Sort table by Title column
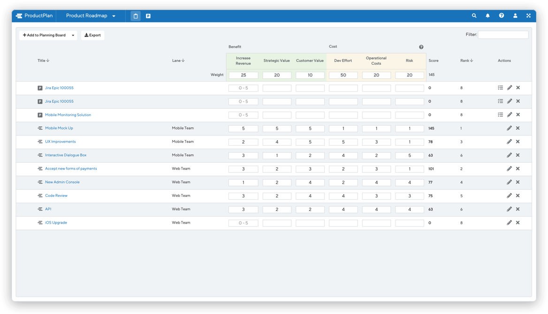The width and height of the screenshot is (548, 314). [43, 61]
